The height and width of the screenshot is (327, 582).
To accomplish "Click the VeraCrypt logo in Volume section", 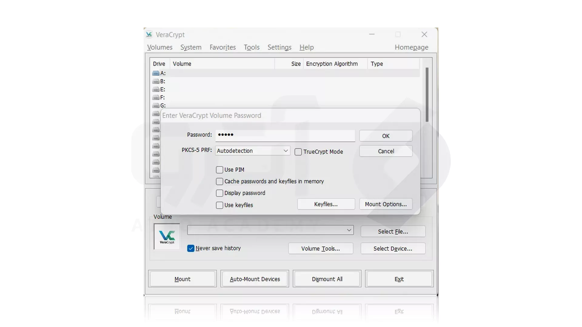I will (167, 236).
